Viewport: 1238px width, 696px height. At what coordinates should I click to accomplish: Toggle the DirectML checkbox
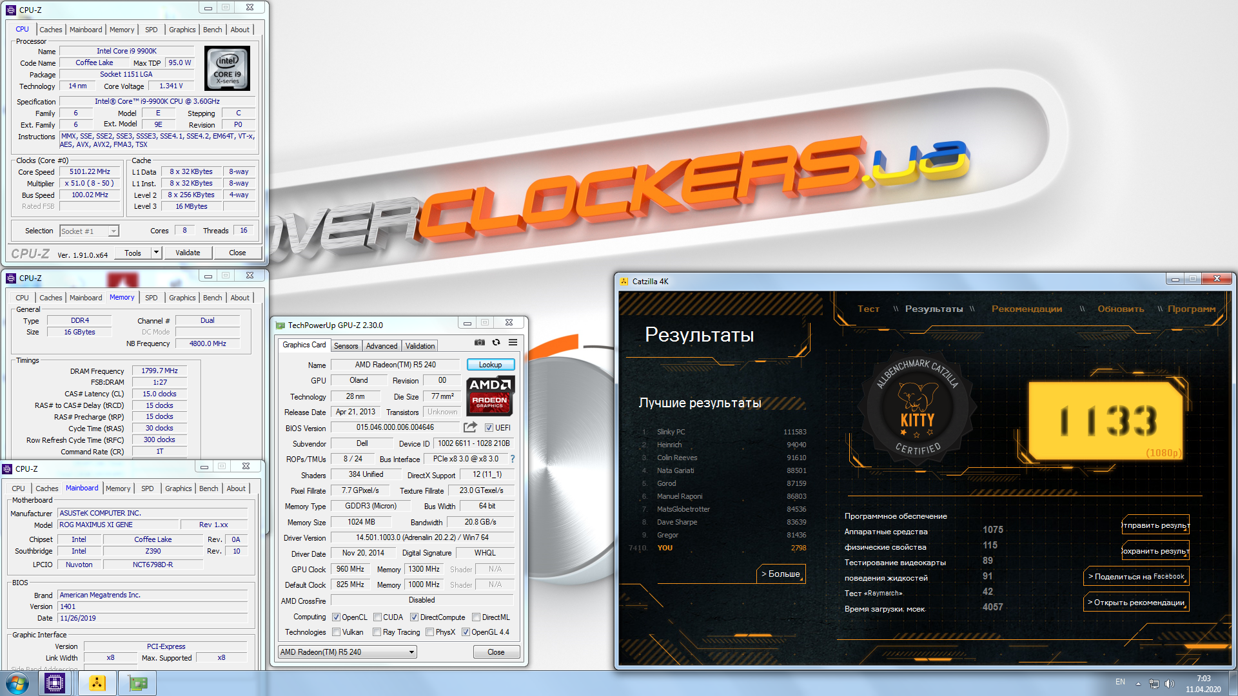[x=476, y=617]
